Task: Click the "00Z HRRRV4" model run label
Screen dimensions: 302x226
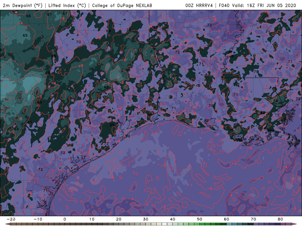Action: pyautogui.click(x=199, y=5)
